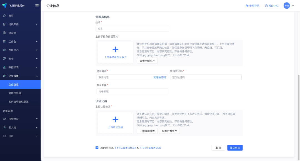
Task: Open 全局导航 link in the header
Action: click(252, 6)
